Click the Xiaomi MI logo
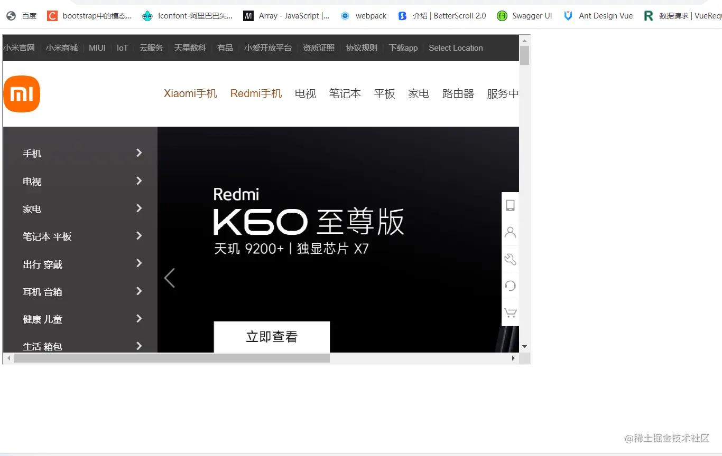 tap(22, 94)
